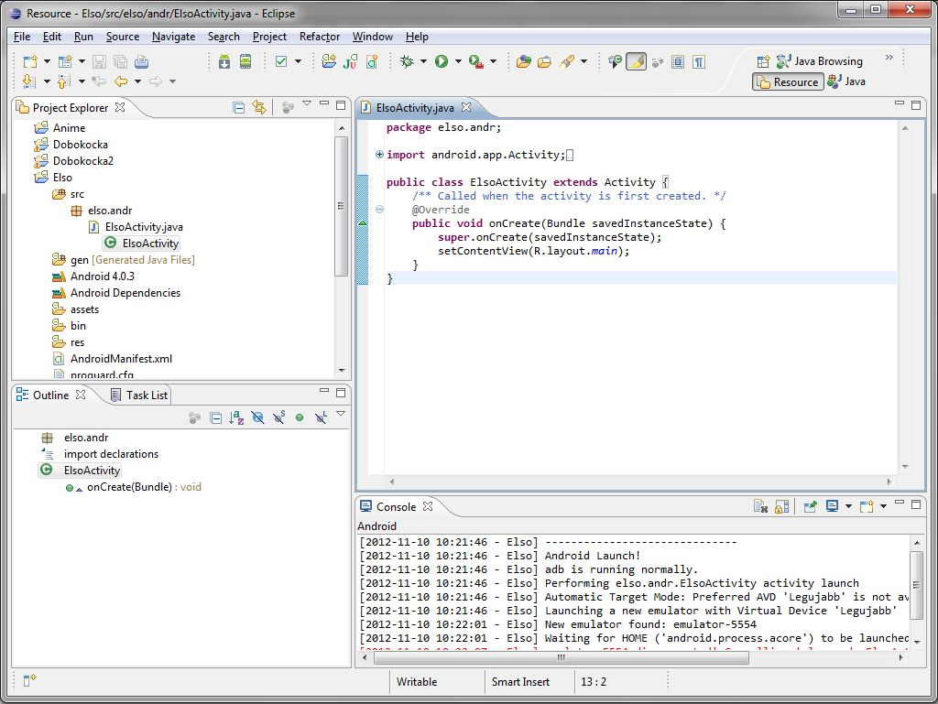Click the New Java Class icon
The height and width of the screenshot is (704, 938).
click(x=372, y=61)
